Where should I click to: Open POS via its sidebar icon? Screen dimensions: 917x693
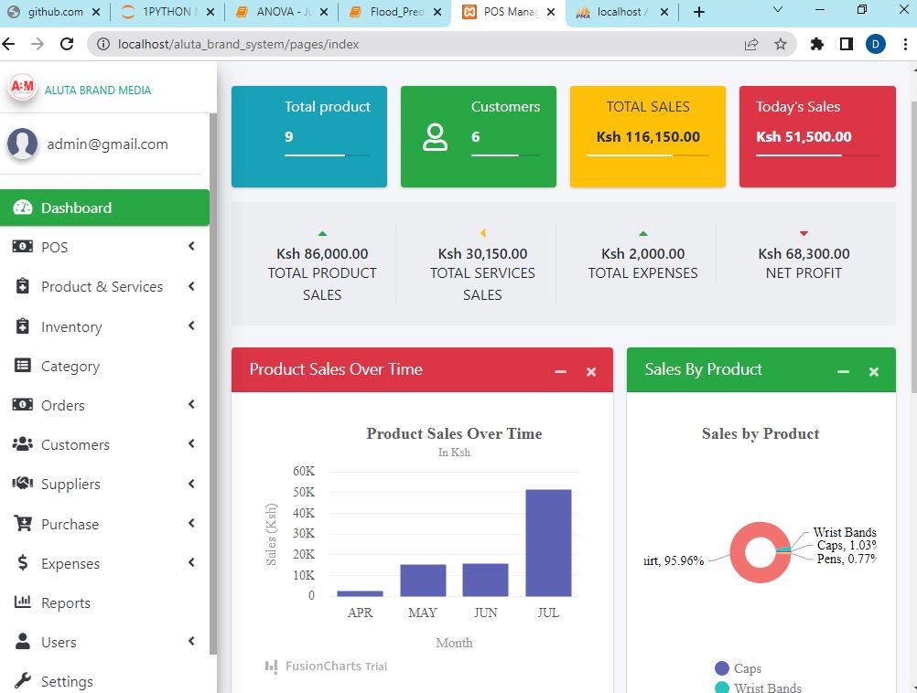click(22, 247)
